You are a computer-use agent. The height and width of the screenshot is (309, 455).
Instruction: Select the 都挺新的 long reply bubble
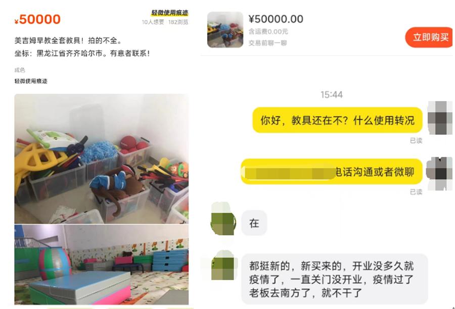tap(334, 279)
